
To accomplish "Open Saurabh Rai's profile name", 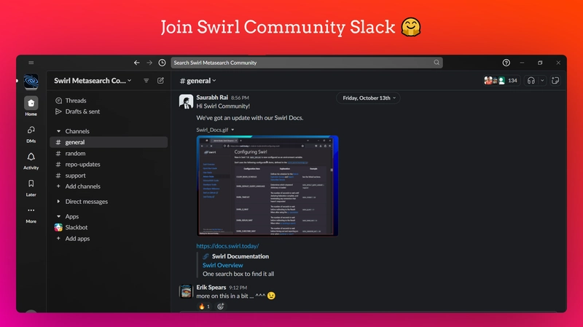I will click(x=212, y=98).
